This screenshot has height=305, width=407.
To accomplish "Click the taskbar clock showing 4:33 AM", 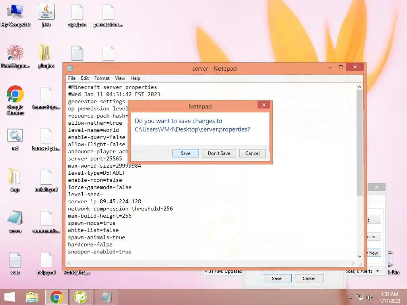I will click(390, 297).
